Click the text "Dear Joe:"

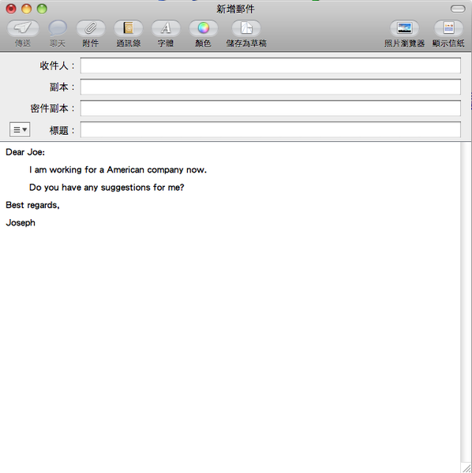tap(25, 152)
